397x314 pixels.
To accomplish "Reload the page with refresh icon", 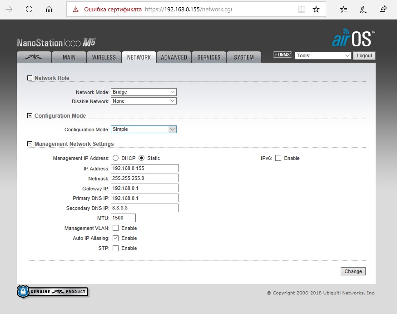I will [x=29, y=10].
